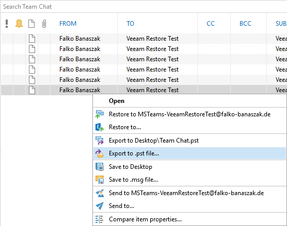This screenshot has height=226, width=287.
Task: Click the highlighted sixth row's document icon
Action: click(x=32, y=90)
